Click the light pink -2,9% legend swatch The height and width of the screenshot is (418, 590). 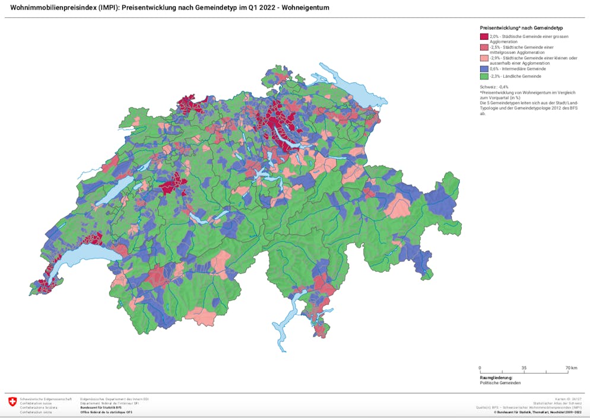484,58
